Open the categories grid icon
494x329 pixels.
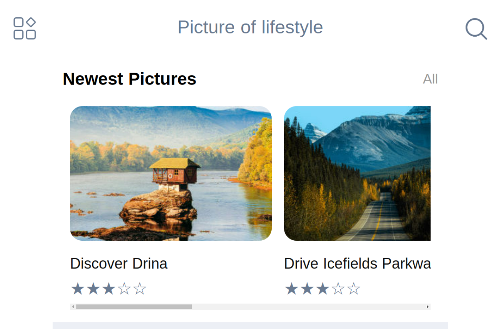click(x=25, y=28)
